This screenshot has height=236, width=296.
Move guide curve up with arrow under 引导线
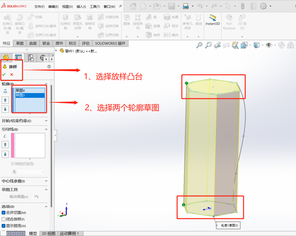click(x=5, y=145)
